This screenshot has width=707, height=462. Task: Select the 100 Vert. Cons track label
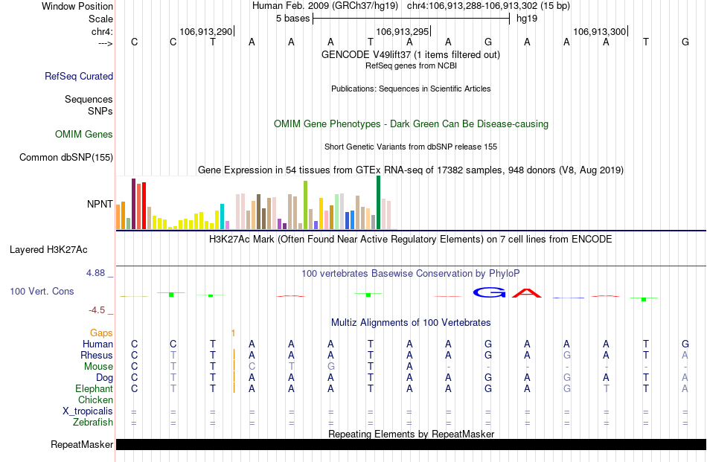[42, 291]
